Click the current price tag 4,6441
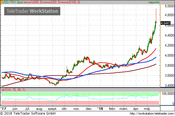The height and width of the screenshot is (116, 175). pos(166,23)
